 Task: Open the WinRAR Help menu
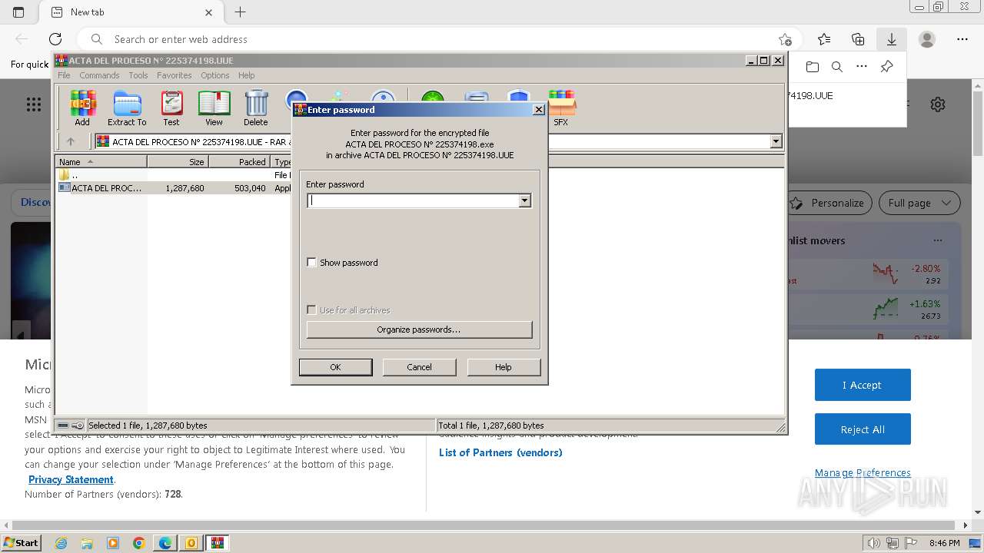[x=246, y=75]
